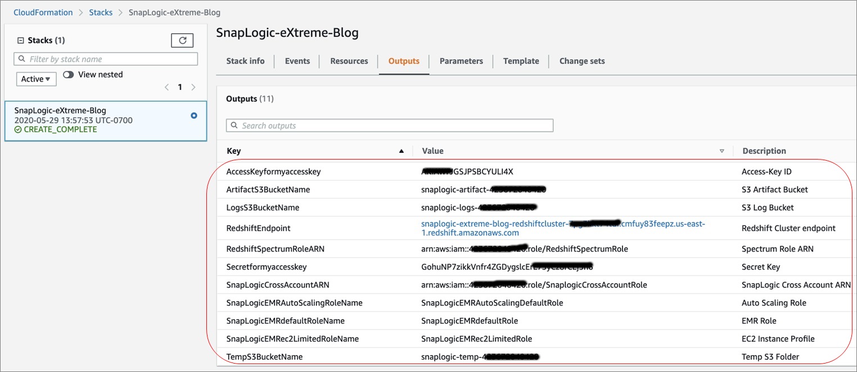Click the RedshiftSpectrumRole ARN value

tap(525, 249)
